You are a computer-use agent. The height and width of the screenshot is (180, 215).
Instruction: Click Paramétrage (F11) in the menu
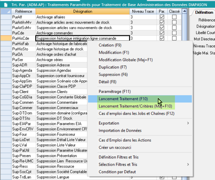[x=115, y=91]
